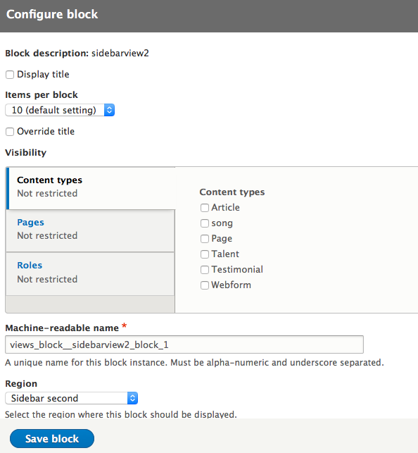Click the Not restricted text under Pages
This screenshot has height=453, width=418.
pos(47,235)
